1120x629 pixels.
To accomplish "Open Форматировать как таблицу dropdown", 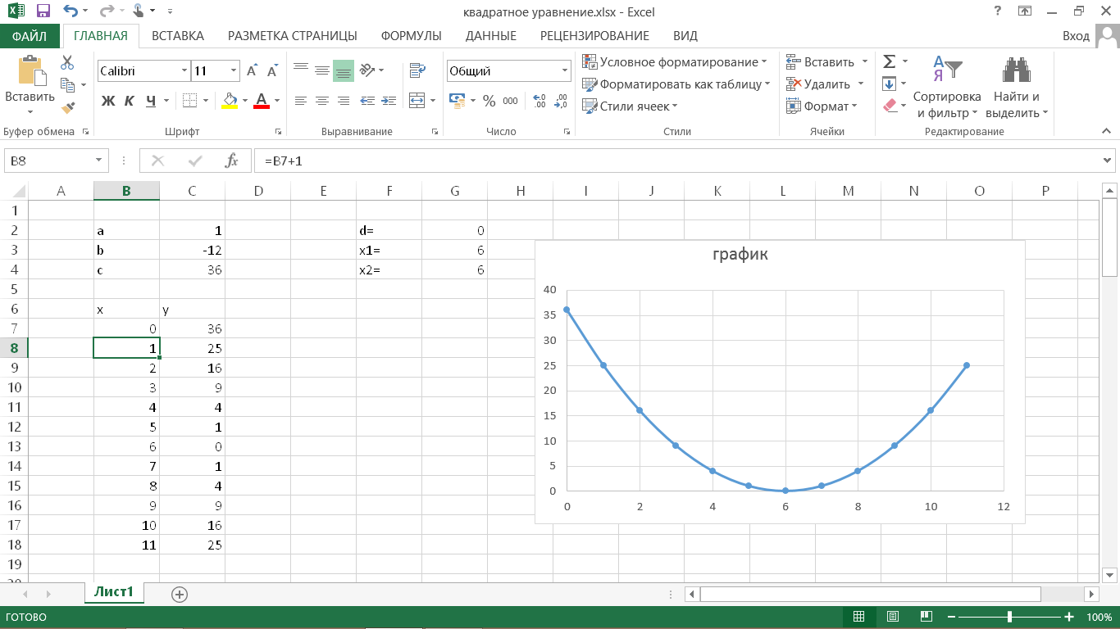I will pos(676,84).
